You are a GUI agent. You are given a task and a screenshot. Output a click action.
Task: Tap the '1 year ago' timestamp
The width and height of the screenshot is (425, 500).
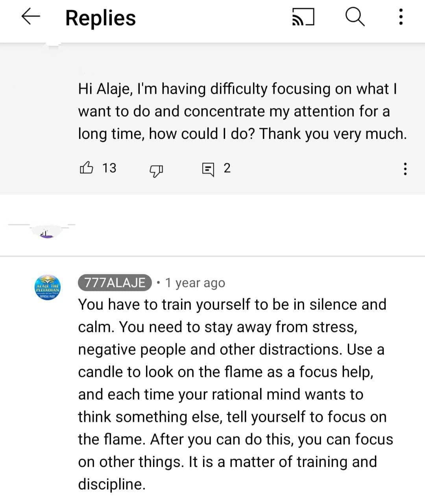[x=195, y=283]
